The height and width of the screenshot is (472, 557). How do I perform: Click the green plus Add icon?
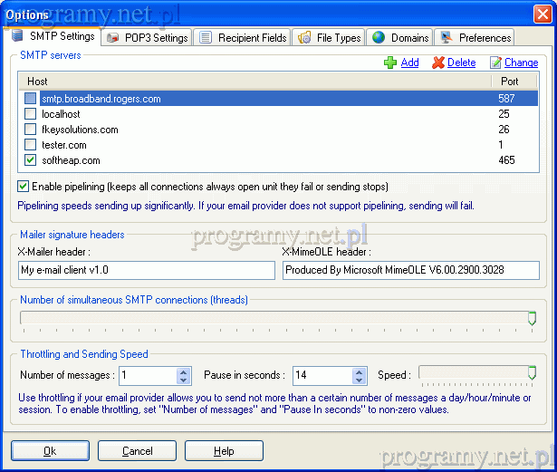[x=390, y=63]
